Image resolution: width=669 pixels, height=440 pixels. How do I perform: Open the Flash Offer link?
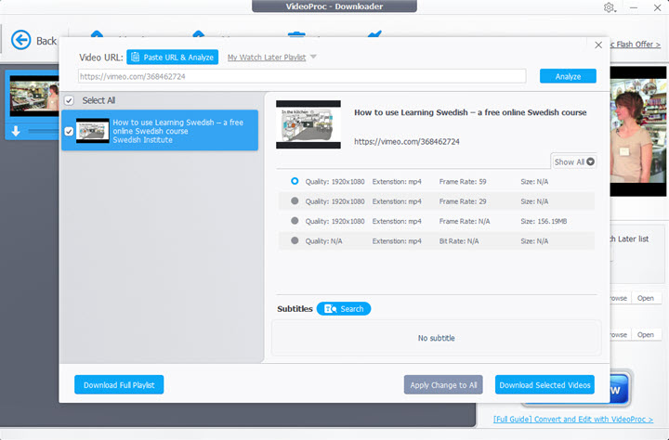tap(636, 45)
